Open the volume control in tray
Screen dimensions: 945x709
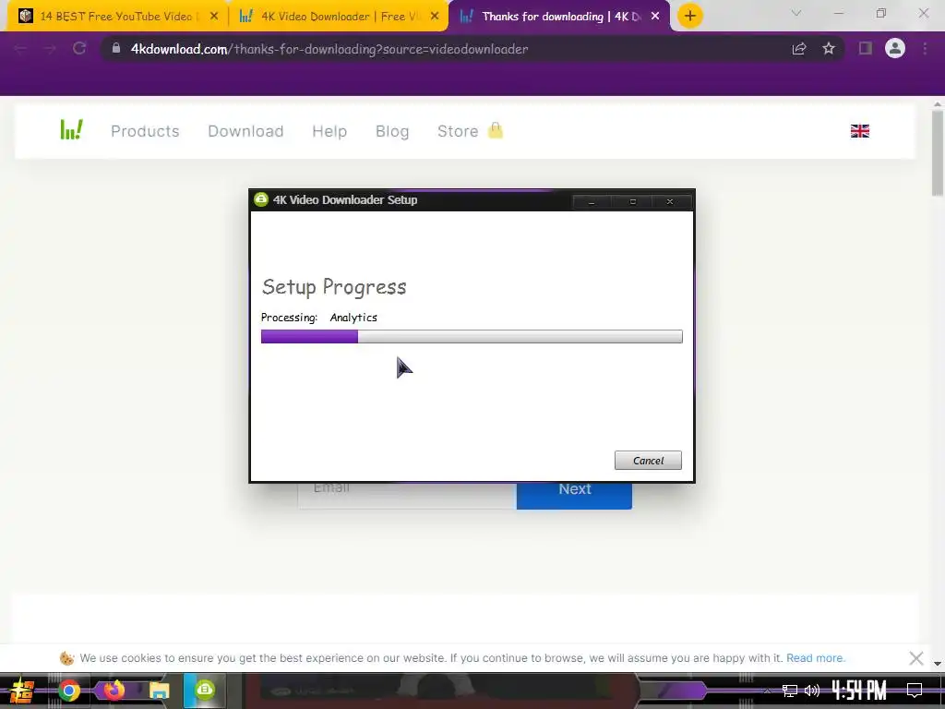tap(812, 691)
